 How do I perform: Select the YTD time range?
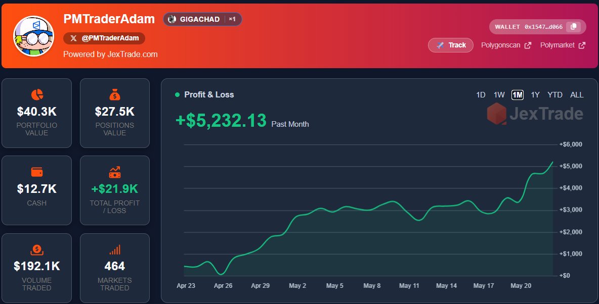[554, 94]
